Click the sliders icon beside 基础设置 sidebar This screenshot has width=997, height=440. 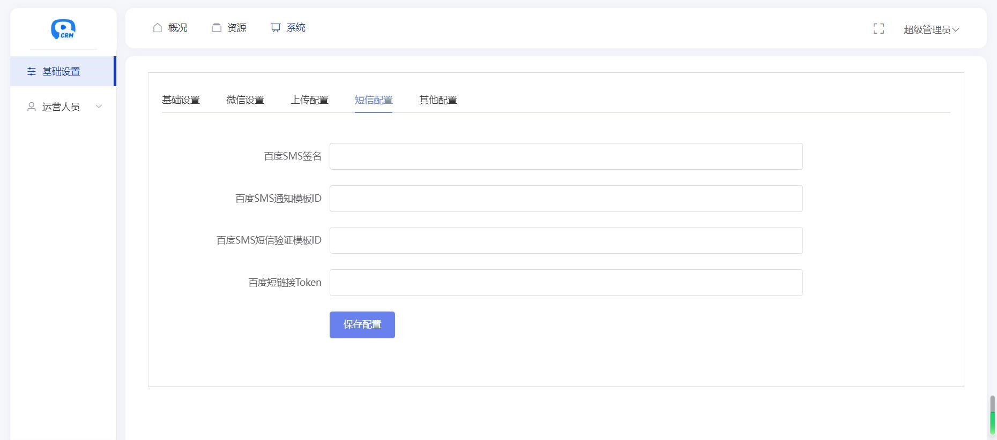(x=32, y=71)
